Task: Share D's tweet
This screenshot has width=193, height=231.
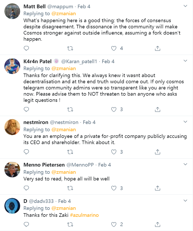Action: click(x=158, y=224)
